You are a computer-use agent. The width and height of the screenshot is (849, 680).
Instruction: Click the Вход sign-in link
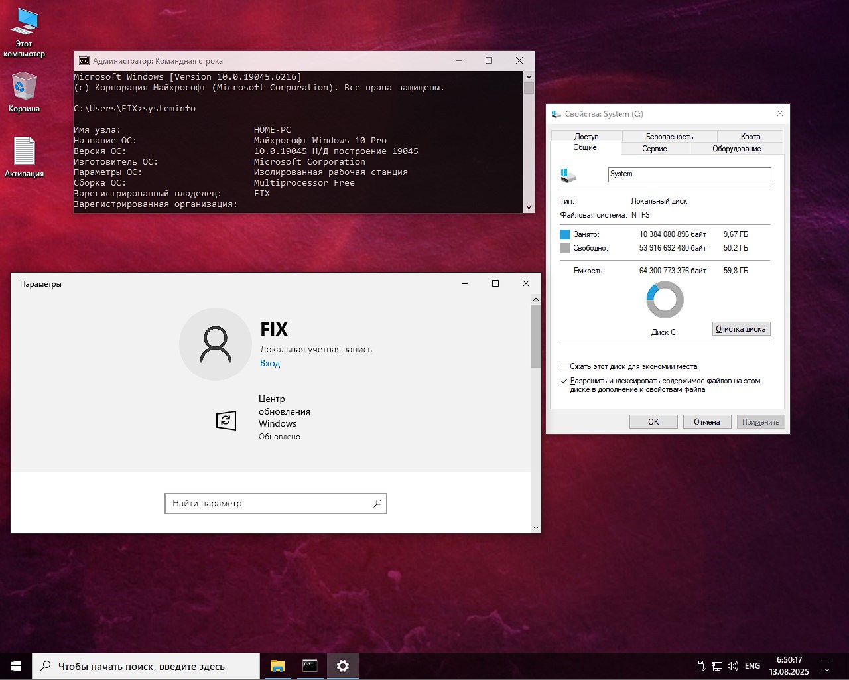click(270, 364)
